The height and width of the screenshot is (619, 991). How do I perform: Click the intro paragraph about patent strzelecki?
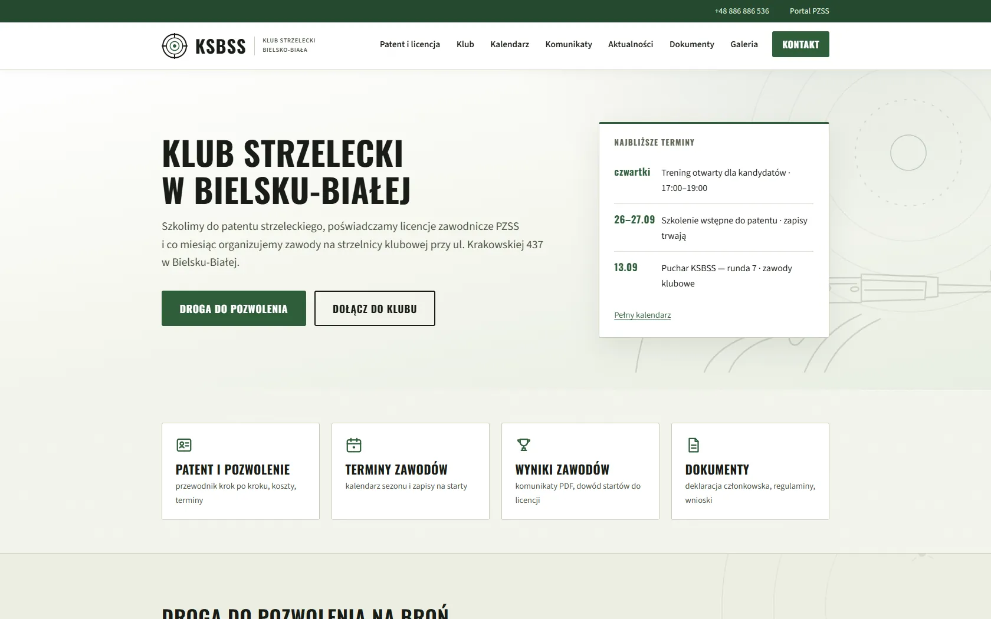click(x=352, y=244)
